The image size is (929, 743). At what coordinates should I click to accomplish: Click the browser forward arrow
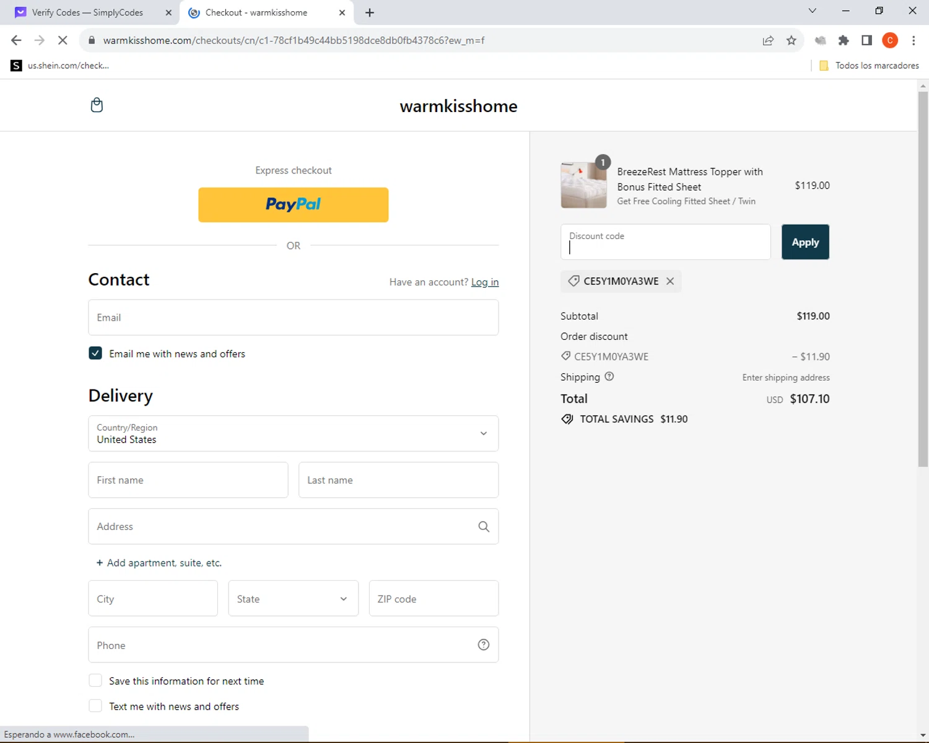[x=39, y=40]
